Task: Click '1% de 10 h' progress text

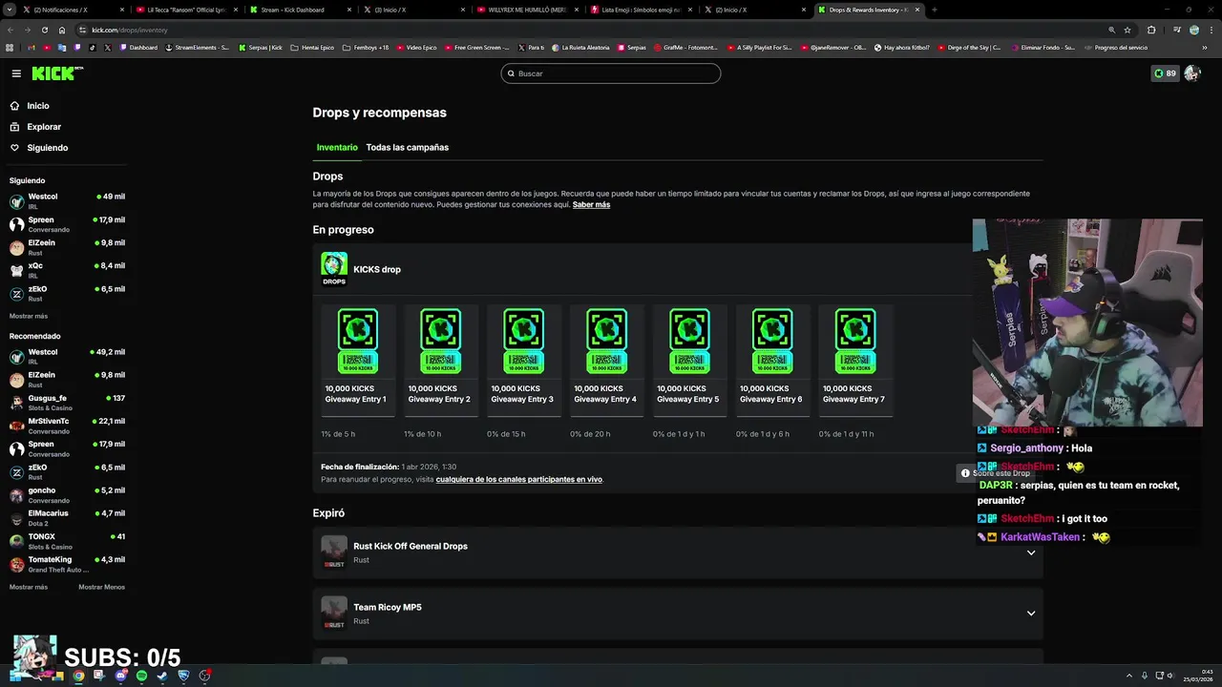Action: pos(422,434)
